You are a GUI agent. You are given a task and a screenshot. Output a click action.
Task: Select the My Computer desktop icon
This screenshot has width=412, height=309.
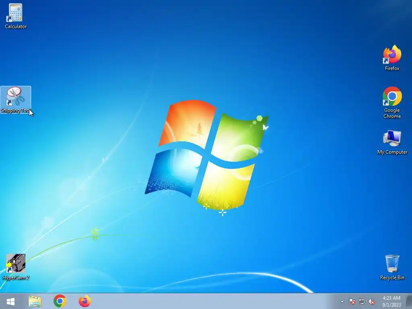coord(392,142)
